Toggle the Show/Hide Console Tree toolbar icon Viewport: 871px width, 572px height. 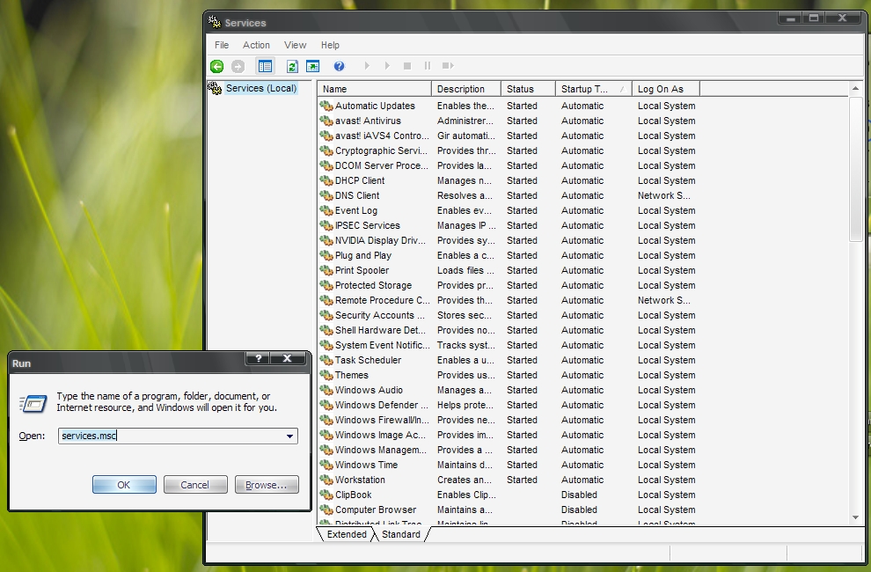[265, 66]
